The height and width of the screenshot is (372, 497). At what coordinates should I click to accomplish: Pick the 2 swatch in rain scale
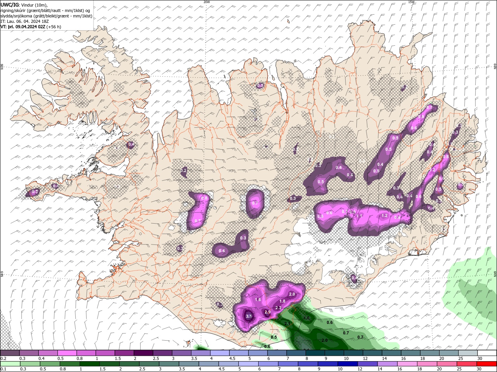[x=129, y=364]
